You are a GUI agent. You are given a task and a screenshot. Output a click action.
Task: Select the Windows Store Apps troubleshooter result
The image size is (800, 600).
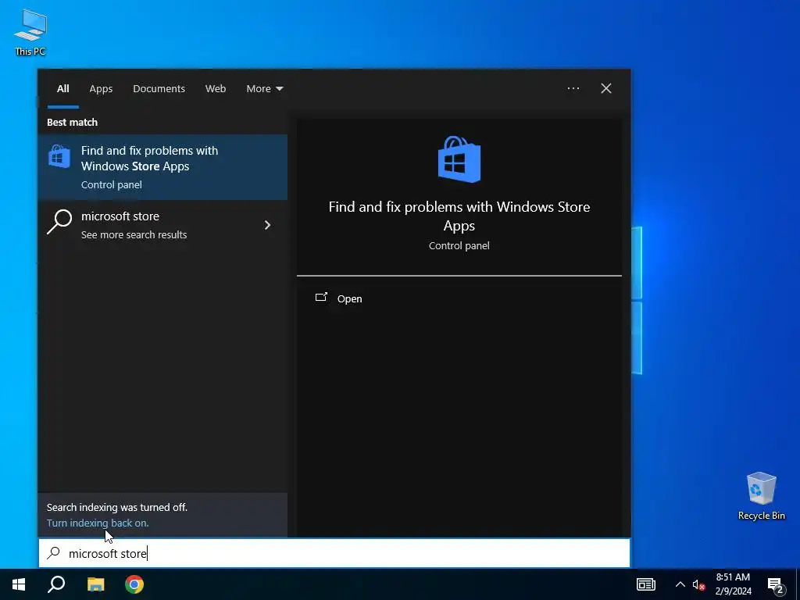point(162,167)
